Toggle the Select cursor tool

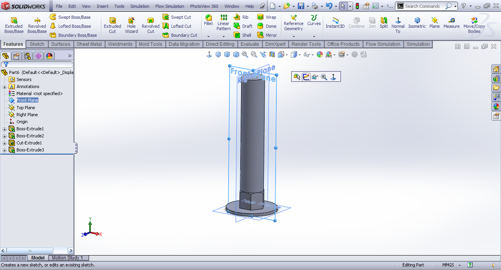[x=343, y=6]
